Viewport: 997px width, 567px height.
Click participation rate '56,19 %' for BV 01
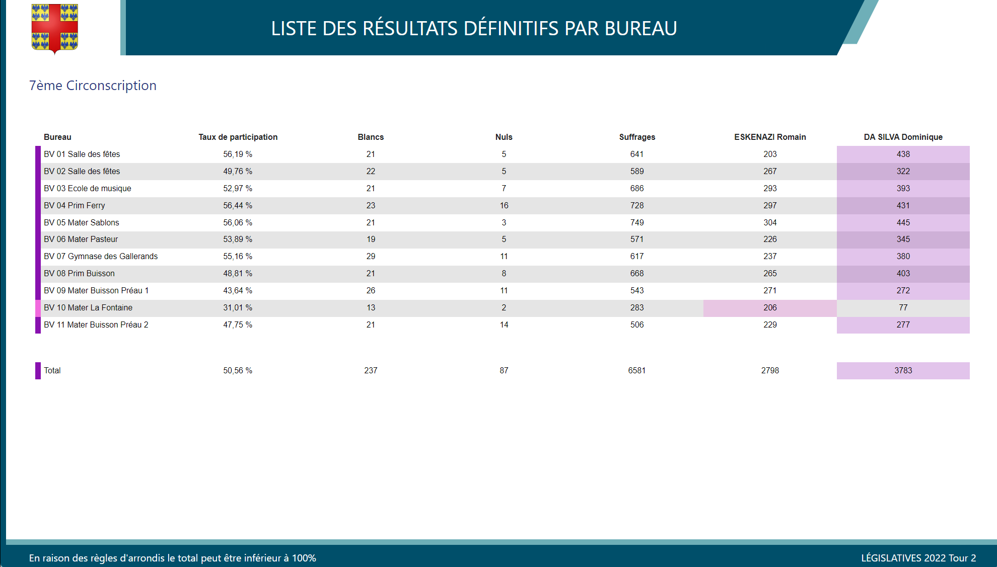(x=238, y=154)
